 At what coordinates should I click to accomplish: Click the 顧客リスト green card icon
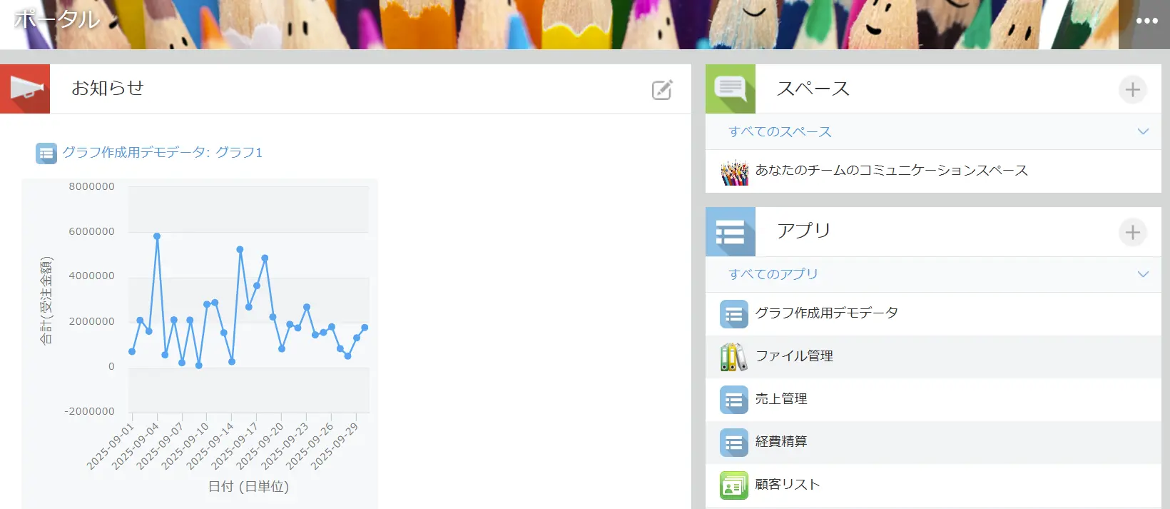coord(733,485)
